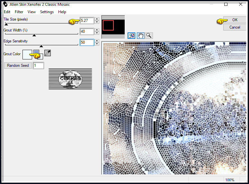Select the hand pan tool
The width and height of the screenshot is (249, 184).
pos(140,36)
